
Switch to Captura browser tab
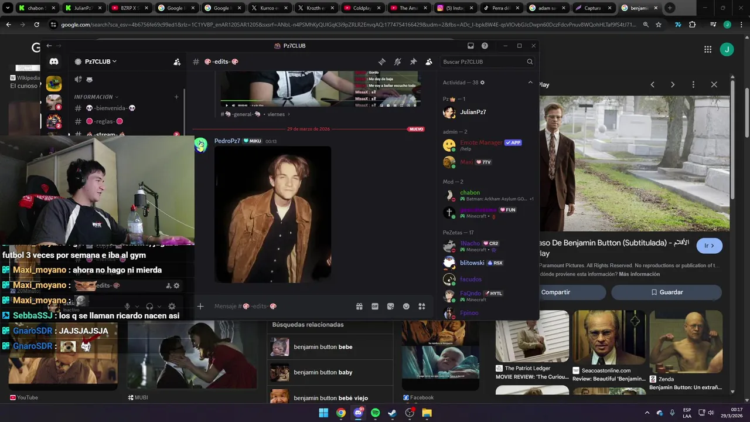click(592, 8)
